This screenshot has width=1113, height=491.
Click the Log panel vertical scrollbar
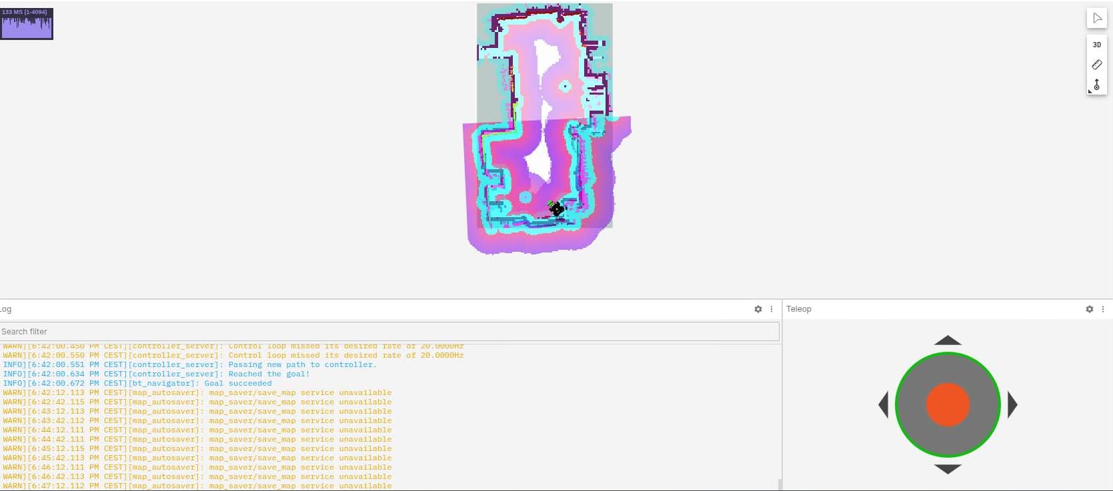[x=778, y=484]
